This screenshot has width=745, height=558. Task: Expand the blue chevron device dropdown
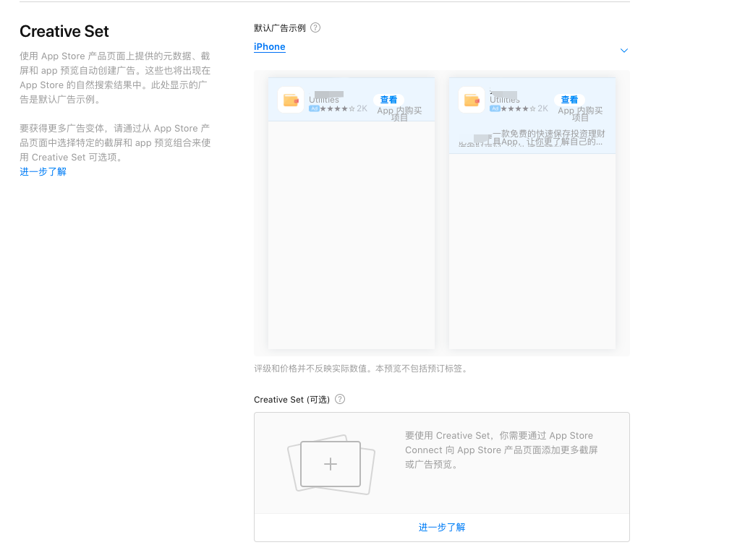pos(623,51)
